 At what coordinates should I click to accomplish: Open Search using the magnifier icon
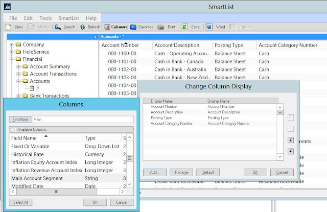click(58, 27)
